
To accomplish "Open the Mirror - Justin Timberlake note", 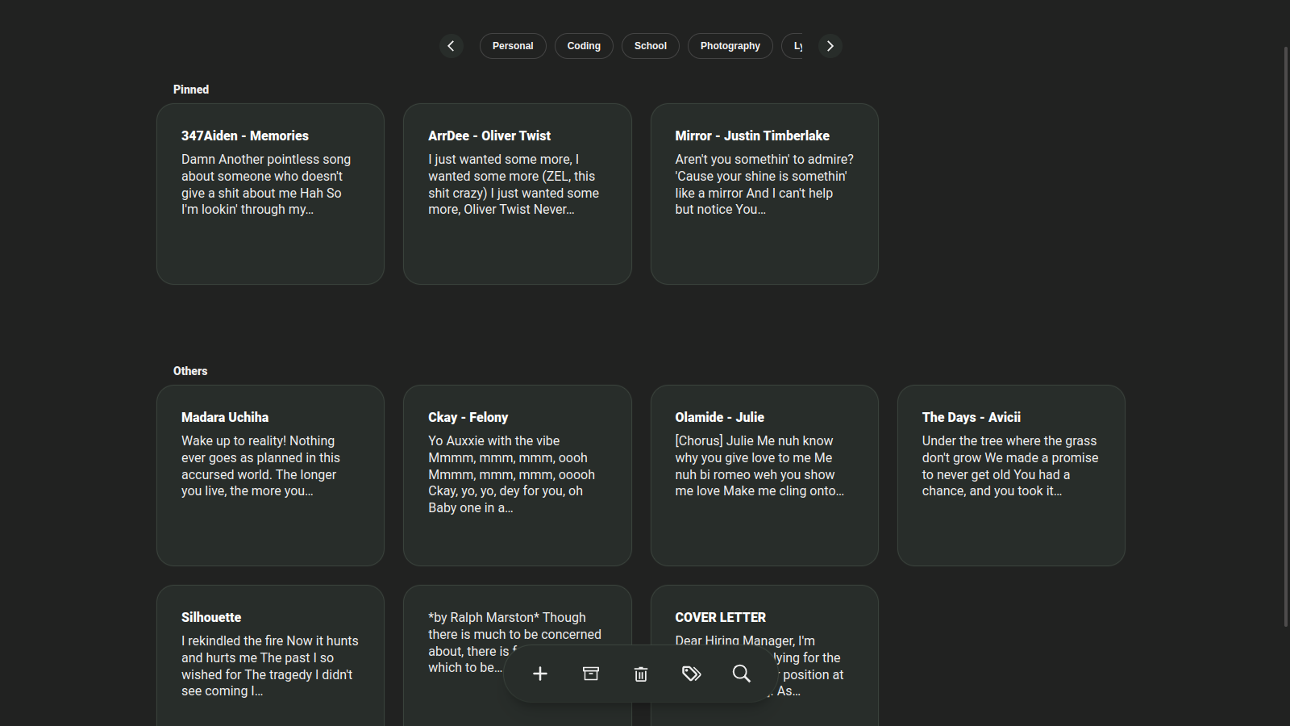I will pos(764,194).
